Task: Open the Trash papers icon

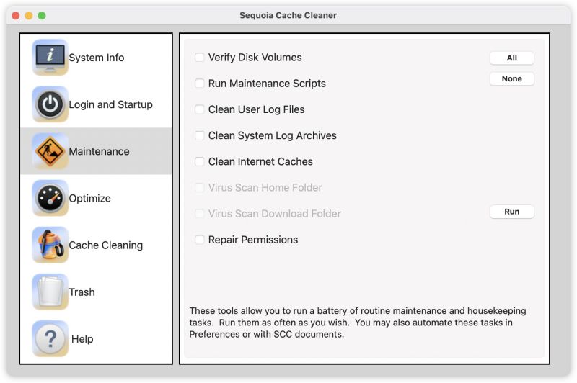Action: (50, 292)
